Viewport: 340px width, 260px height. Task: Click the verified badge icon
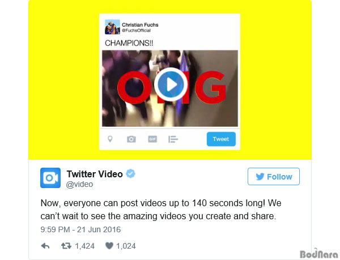click(131, 173)
